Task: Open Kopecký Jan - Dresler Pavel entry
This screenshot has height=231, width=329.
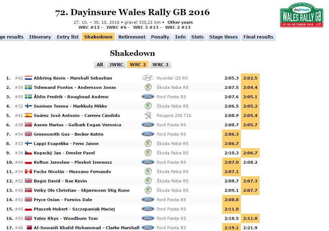Action: 64,153
